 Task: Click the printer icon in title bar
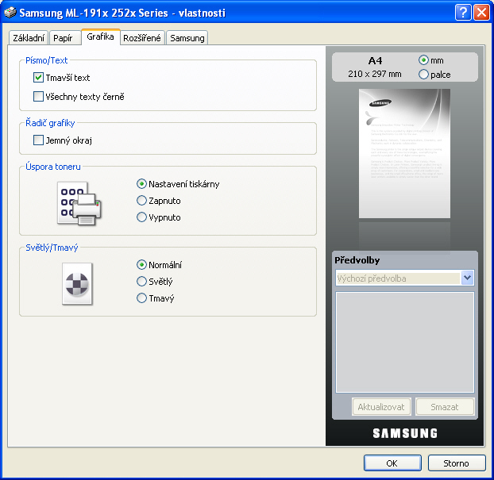[x=10, y=12]
